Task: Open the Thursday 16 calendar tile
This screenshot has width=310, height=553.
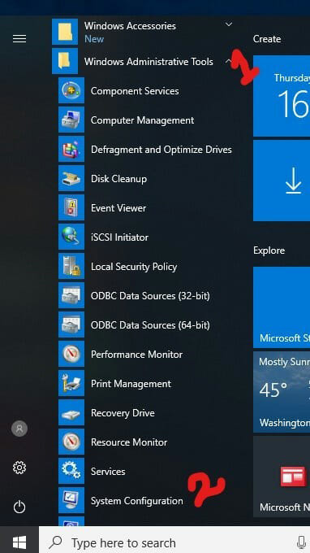Action: pos(282,96)
